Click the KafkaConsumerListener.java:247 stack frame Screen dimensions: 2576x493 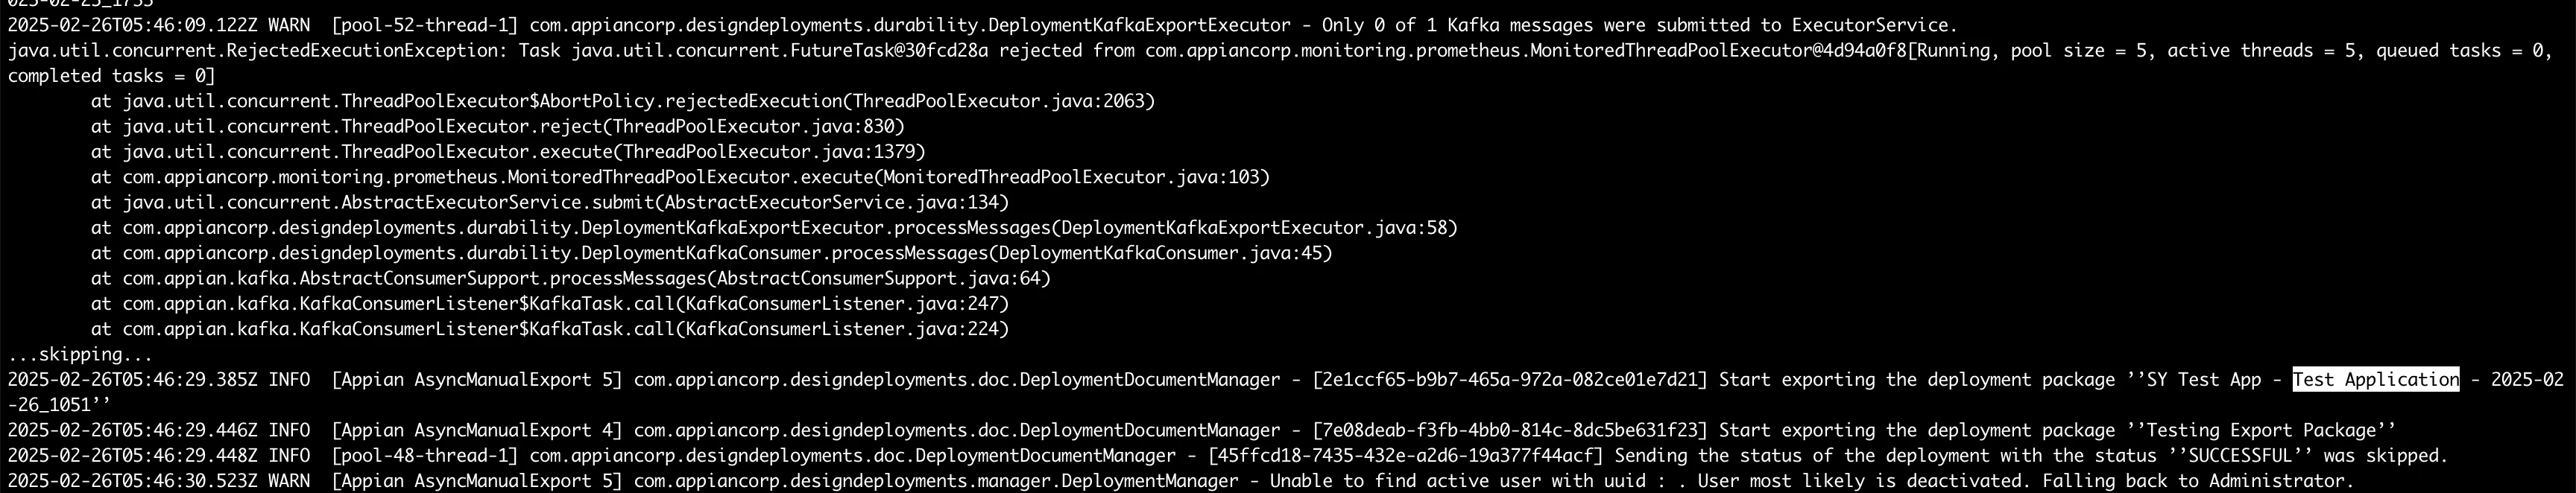coord(550,304)
